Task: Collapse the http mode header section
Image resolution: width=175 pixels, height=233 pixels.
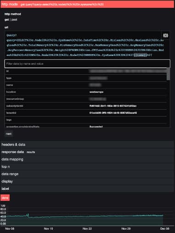Action: point(87,5)
